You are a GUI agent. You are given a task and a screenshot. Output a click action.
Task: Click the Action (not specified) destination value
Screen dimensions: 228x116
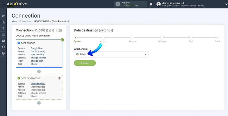point(38,87)
